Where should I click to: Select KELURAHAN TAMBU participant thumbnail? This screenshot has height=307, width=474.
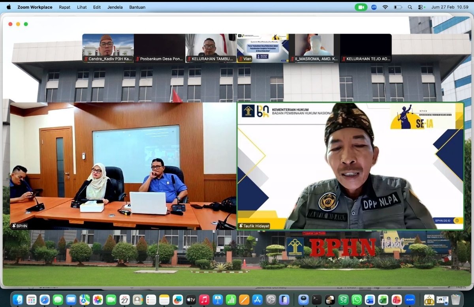click(x=211, y=48)
